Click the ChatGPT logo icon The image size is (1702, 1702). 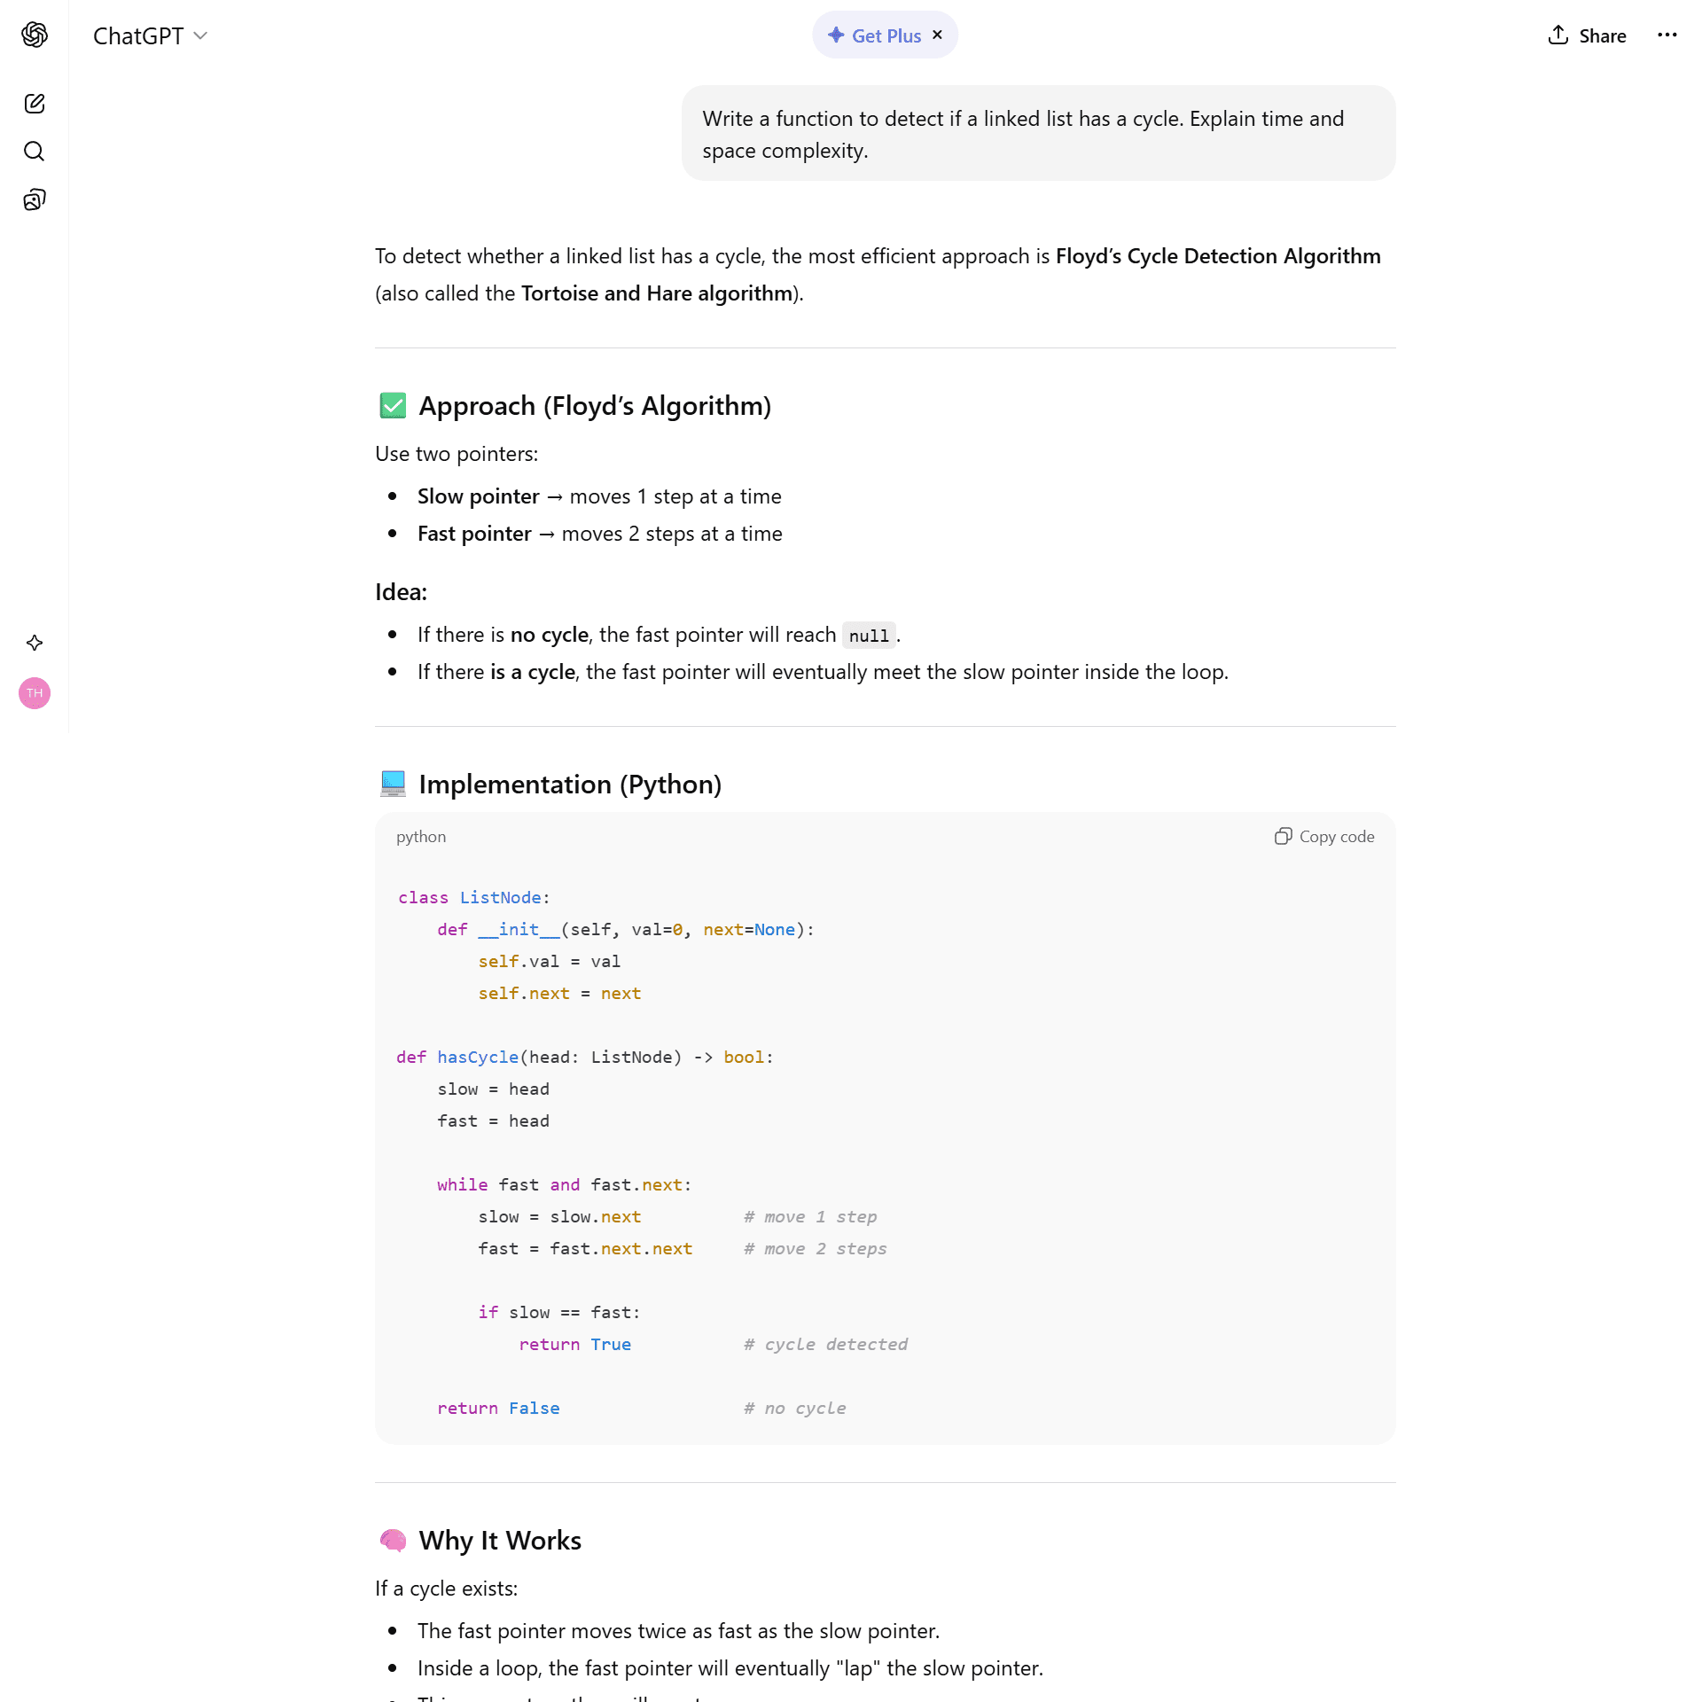tap(35, 35)
